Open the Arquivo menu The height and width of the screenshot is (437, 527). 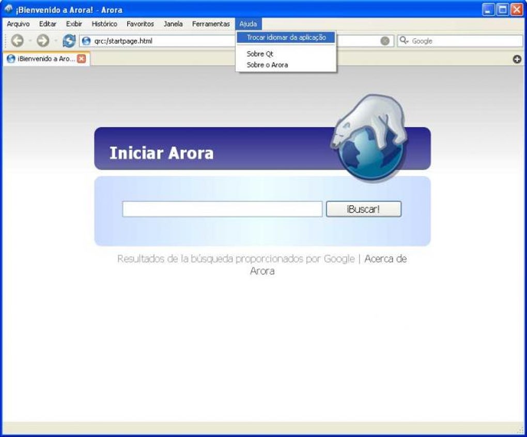click(x=18, y=24)
